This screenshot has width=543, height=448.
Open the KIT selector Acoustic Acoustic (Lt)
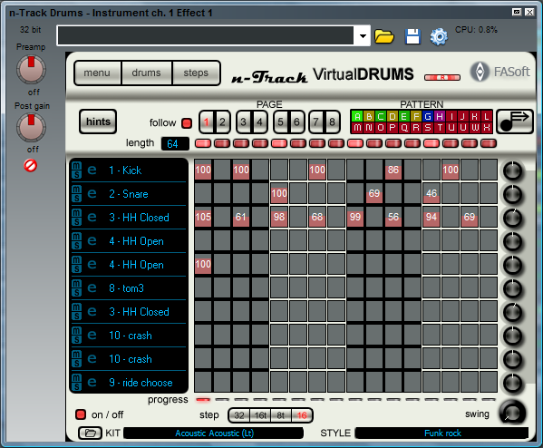tap(214, 433)
